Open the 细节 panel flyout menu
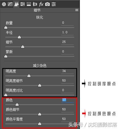 tap(77, 10)
